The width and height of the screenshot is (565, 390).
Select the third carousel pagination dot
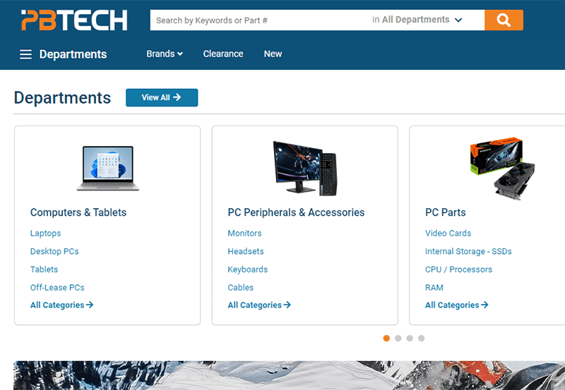click(x=410, y=339)
